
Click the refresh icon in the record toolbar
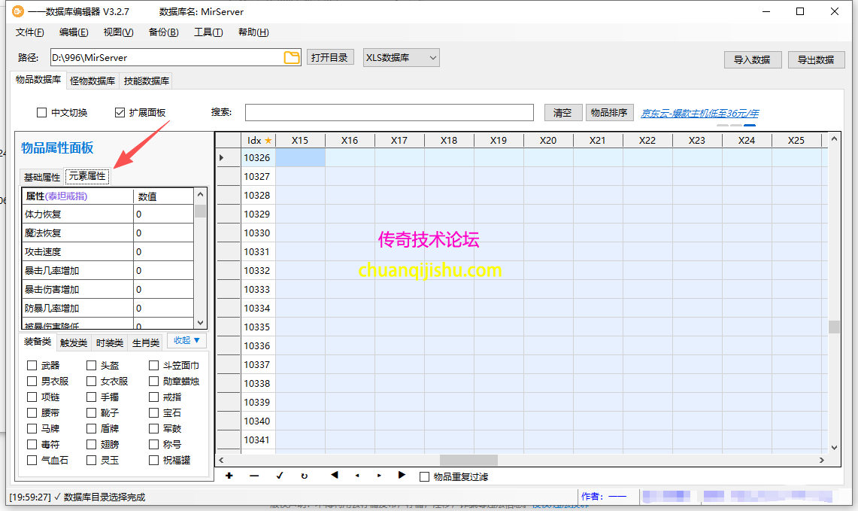(305, 476)
